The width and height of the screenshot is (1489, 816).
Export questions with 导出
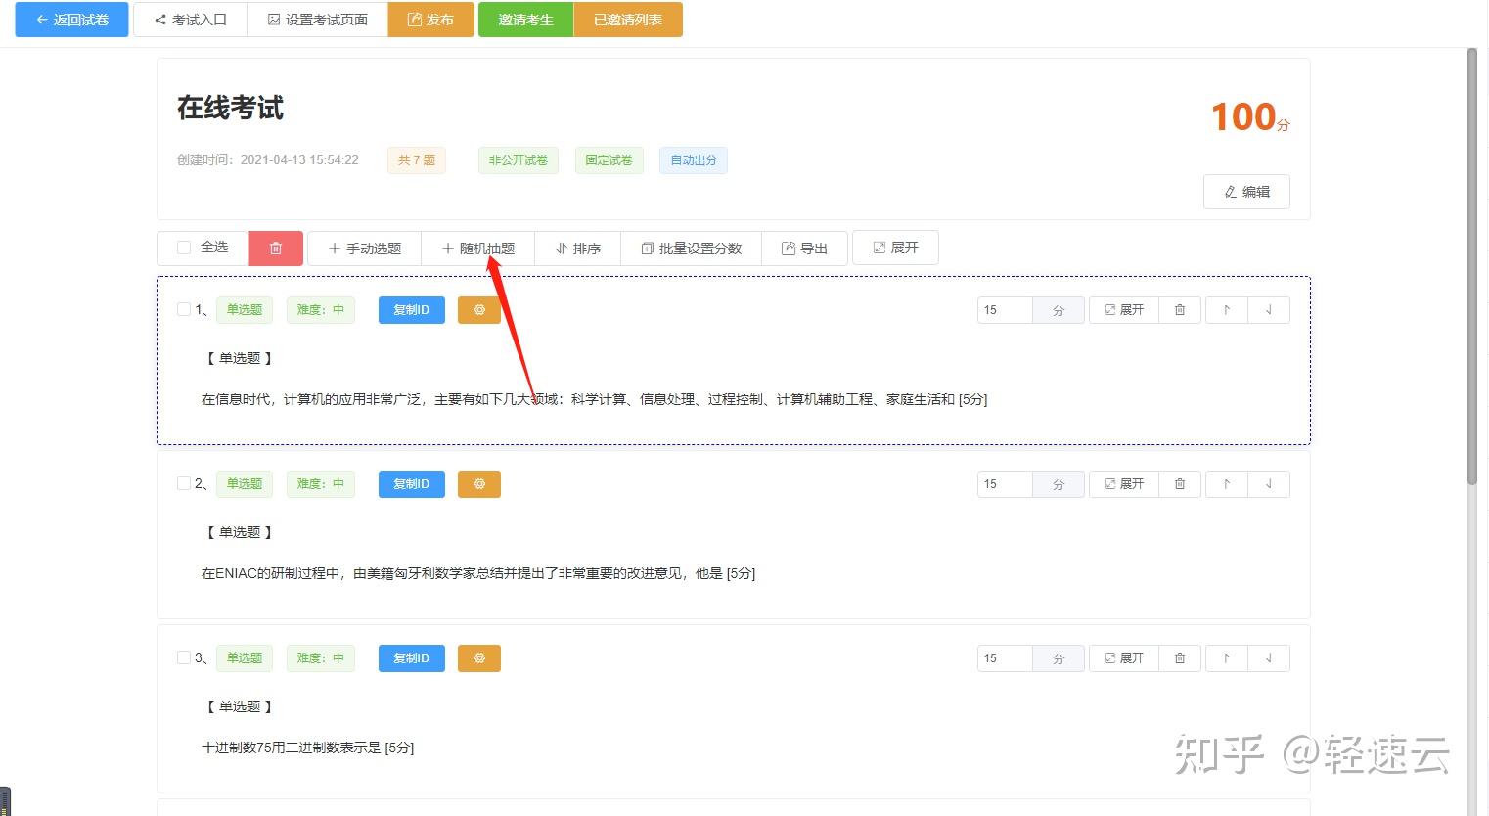pyautogui.click(x=804, y=249)
